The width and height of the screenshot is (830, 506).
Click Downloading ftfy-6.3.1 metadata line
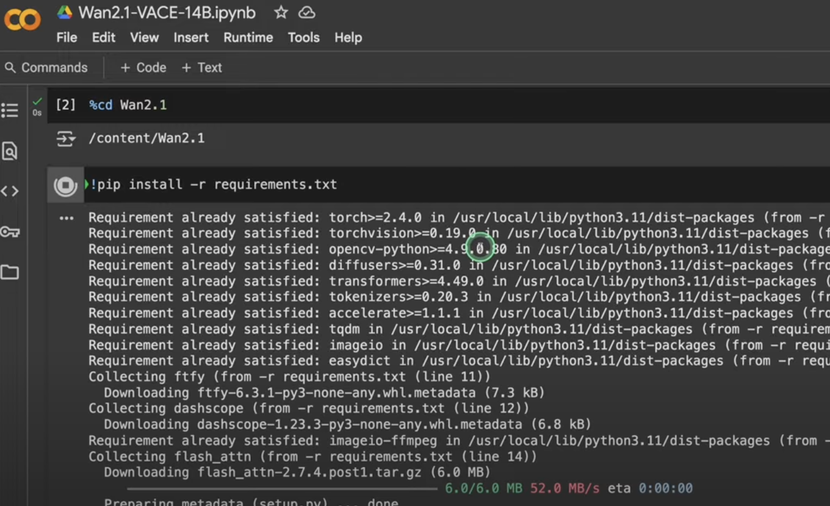[324, 393]
